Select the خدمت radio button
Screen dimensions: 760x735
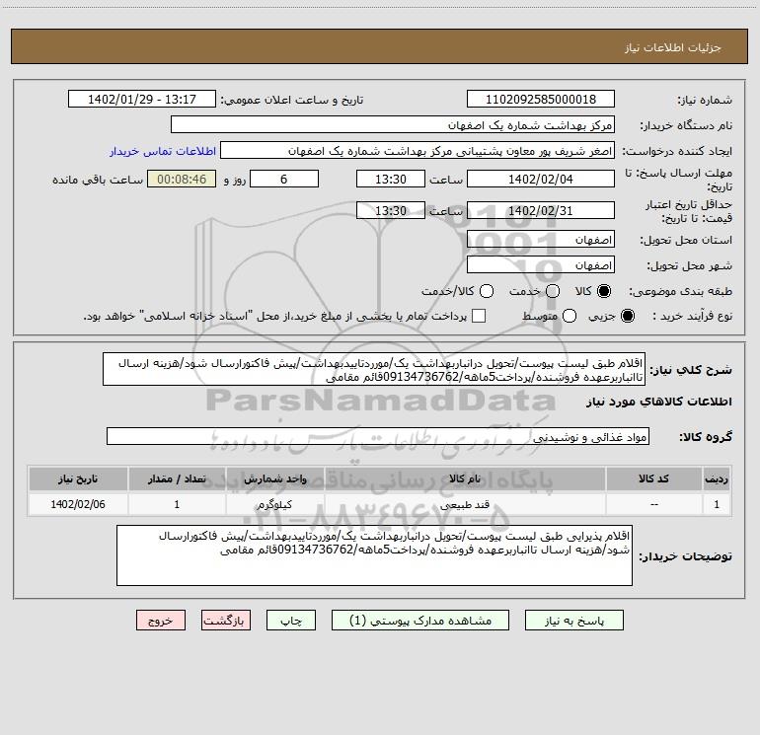(x=553, y=291)
